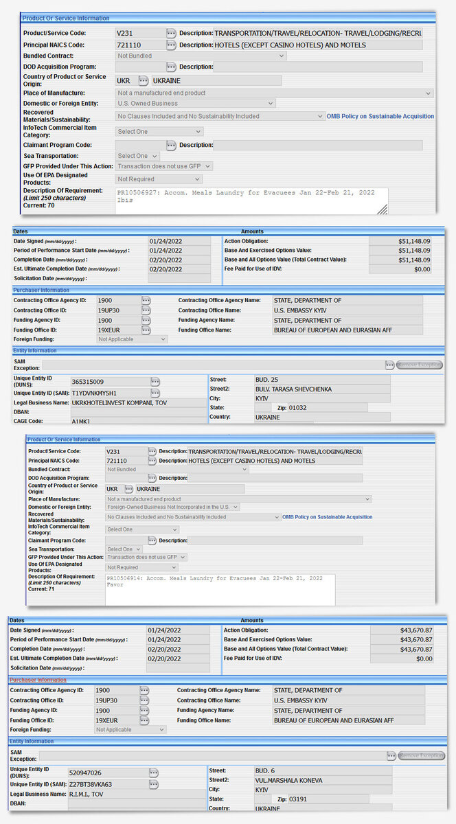This screenshot has width=456, height=824.
Task: Open Recovered Materials/Sustainability dropdown in Ibis form
Action: coord(220,117)
